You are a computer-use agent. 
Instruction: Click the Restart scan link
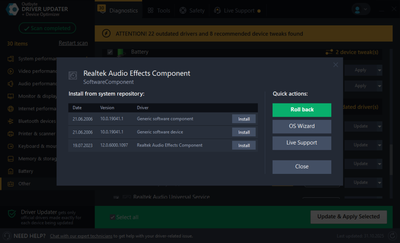pos(73,43)
